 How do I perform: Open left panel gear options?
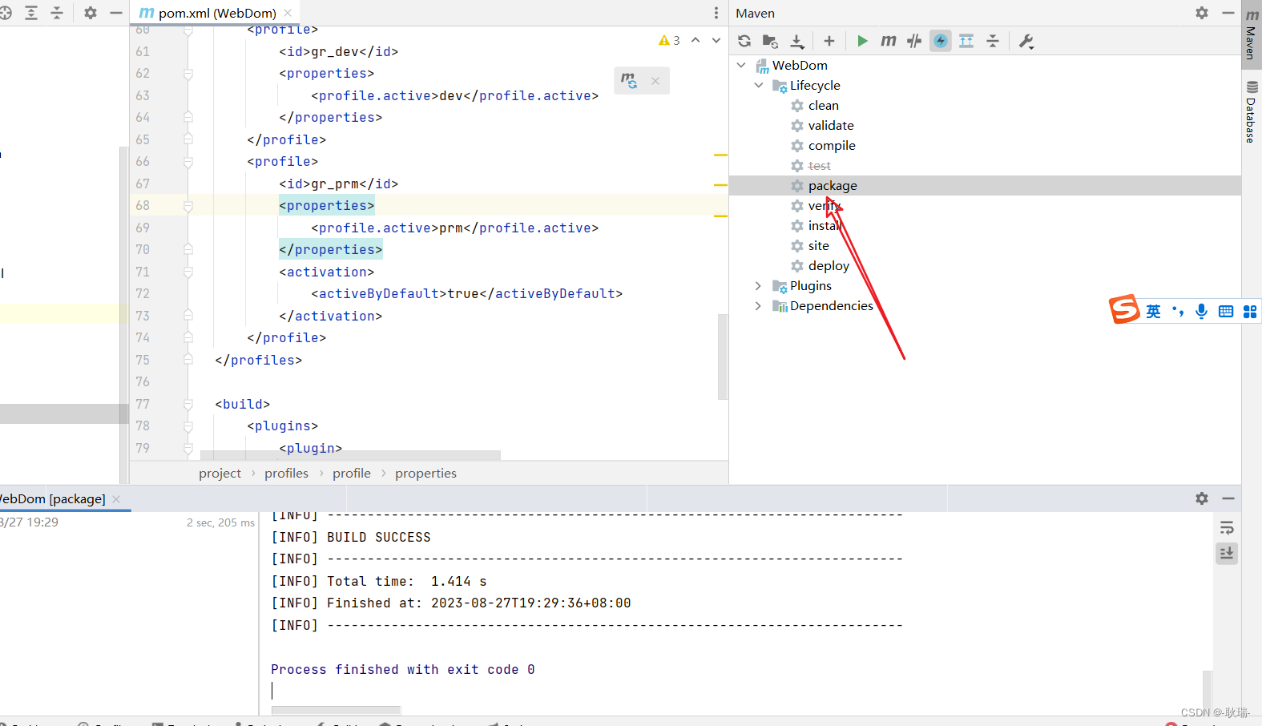point(91,13)
